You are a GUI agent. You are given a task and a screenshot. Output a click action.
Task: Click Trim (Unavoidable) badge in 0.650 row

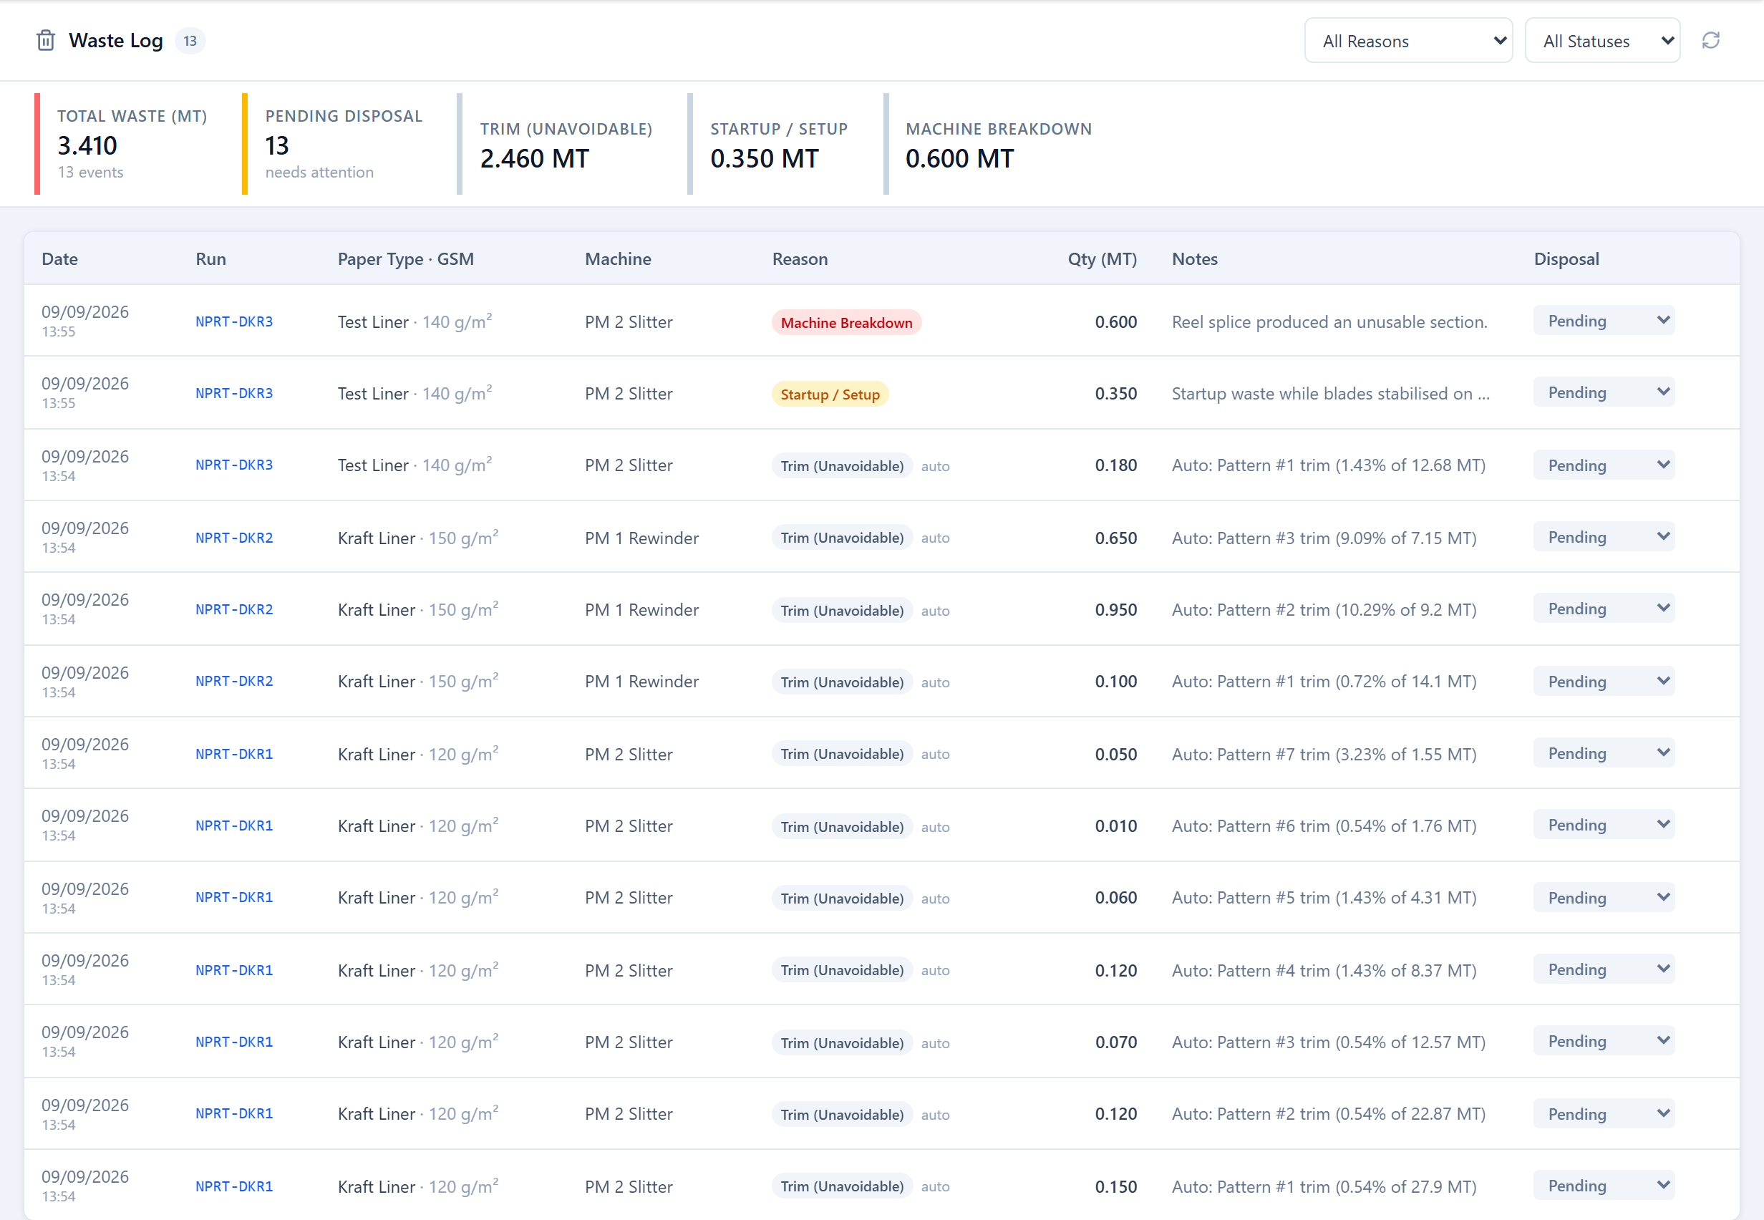click(841, 538)
